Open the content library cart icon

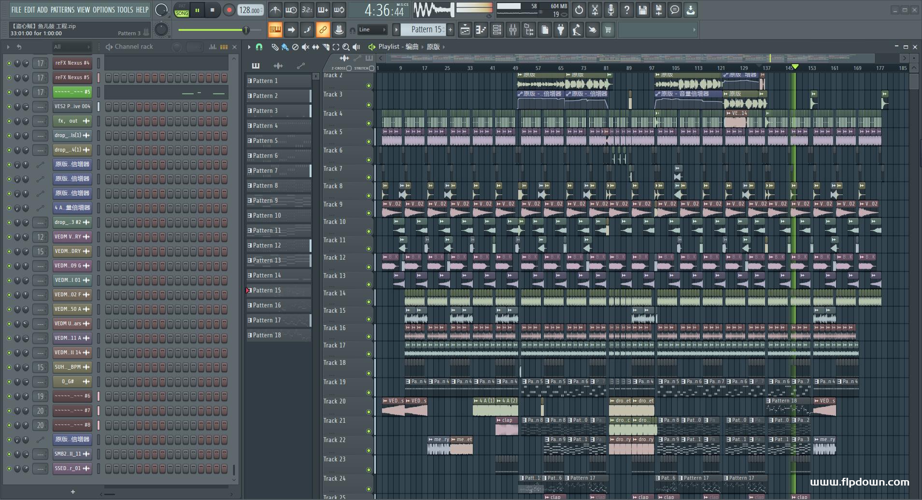click(x=608, y=30)
